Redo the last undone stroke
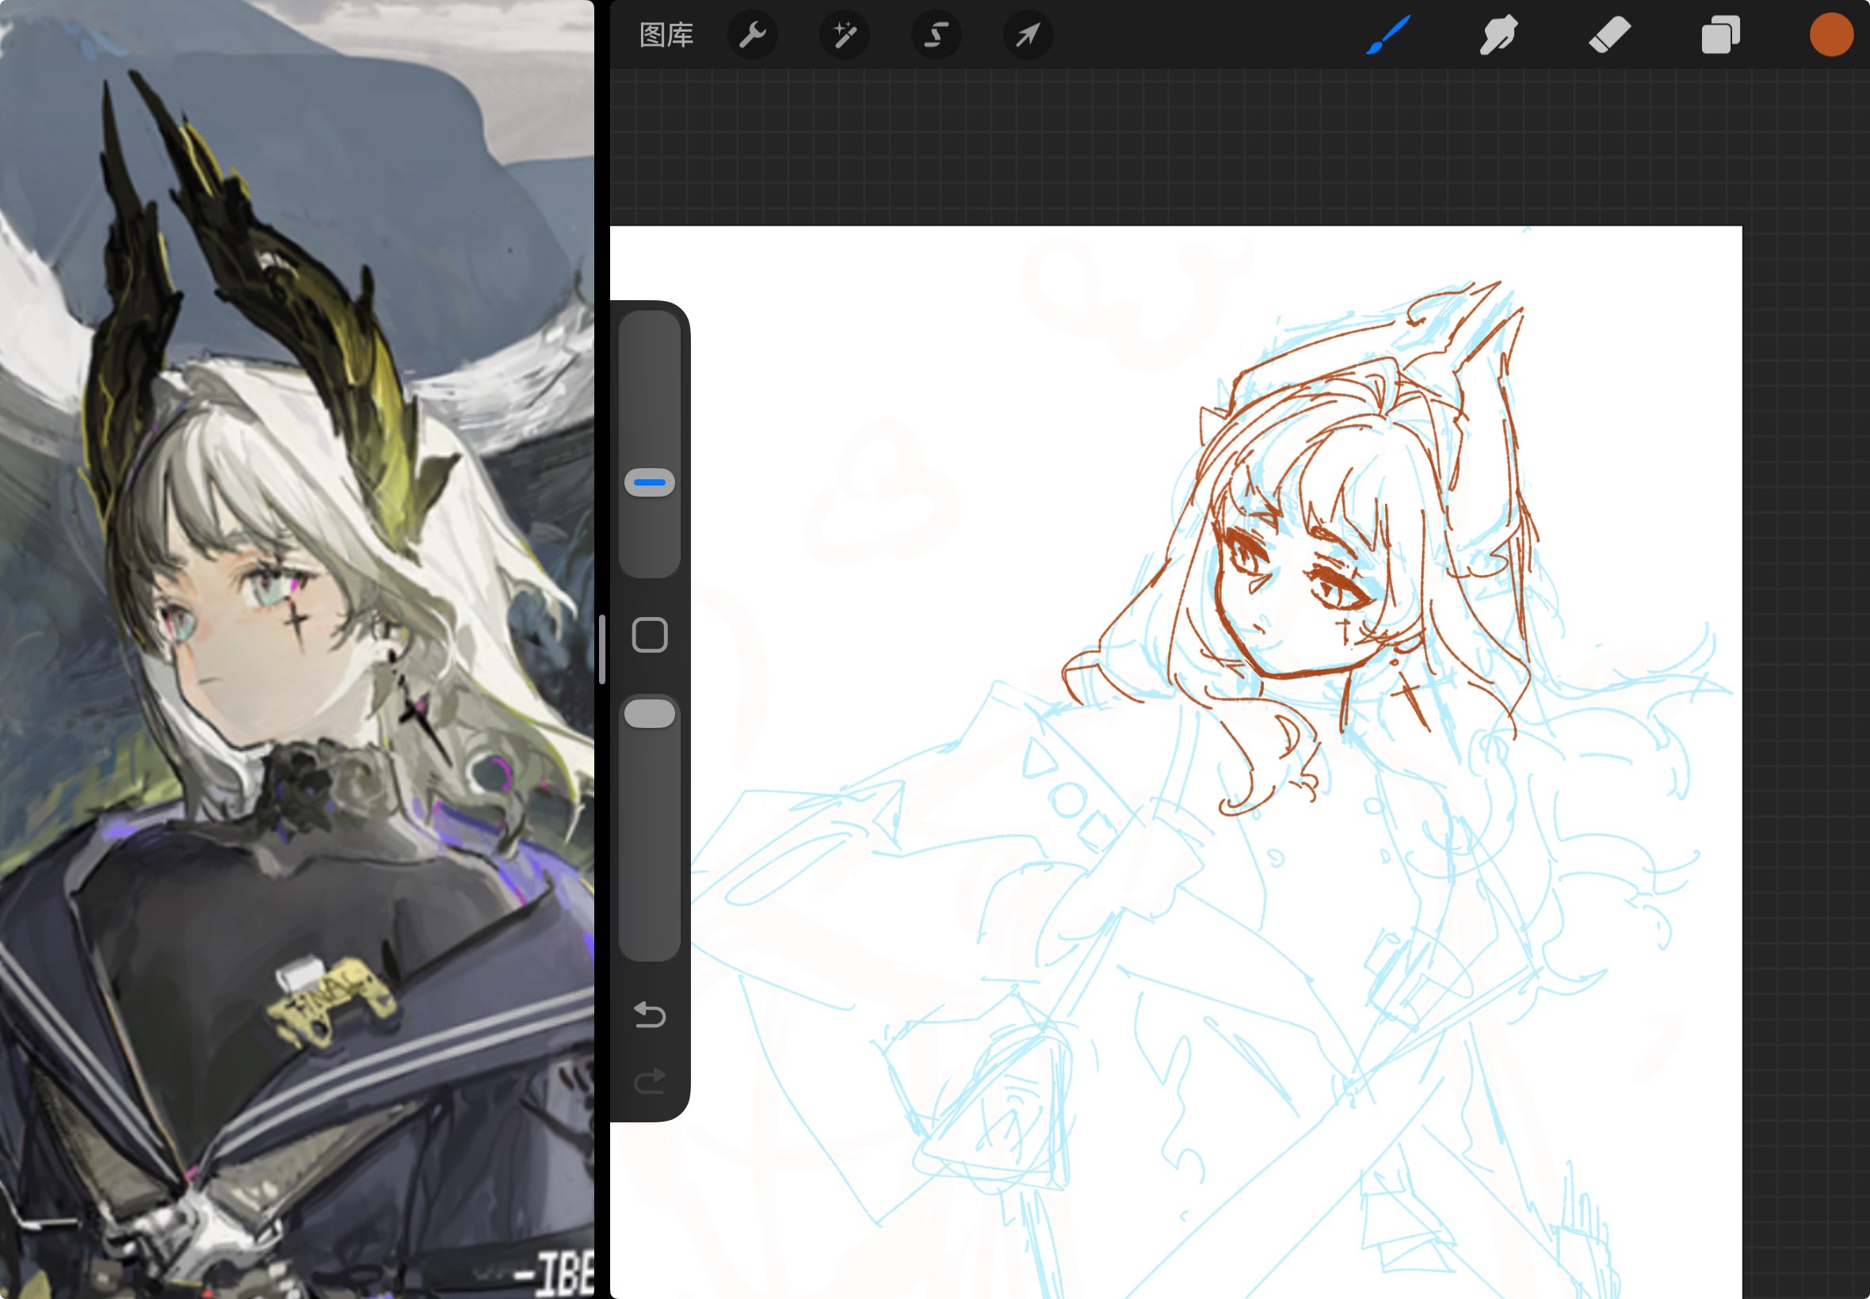The image size is (1870, 1299). [650, 1082]
